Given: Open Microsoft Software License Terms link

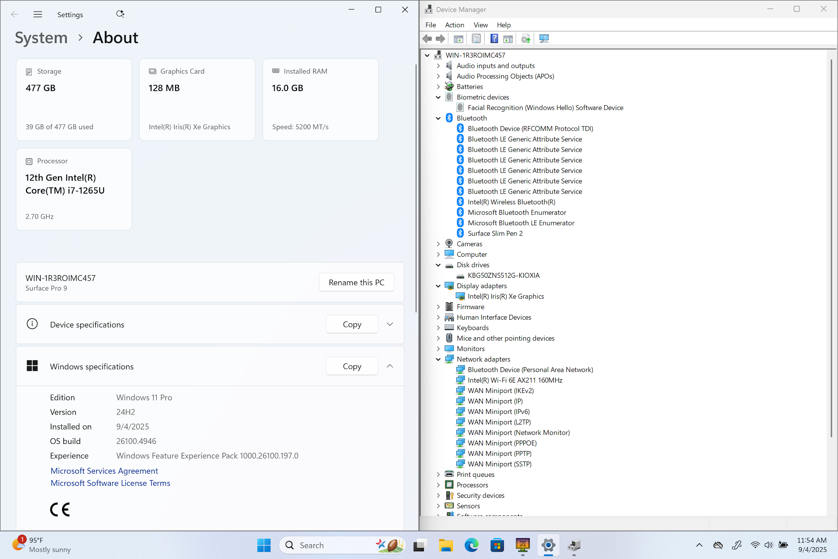Looking at the screenshot, I should (110, 483).
